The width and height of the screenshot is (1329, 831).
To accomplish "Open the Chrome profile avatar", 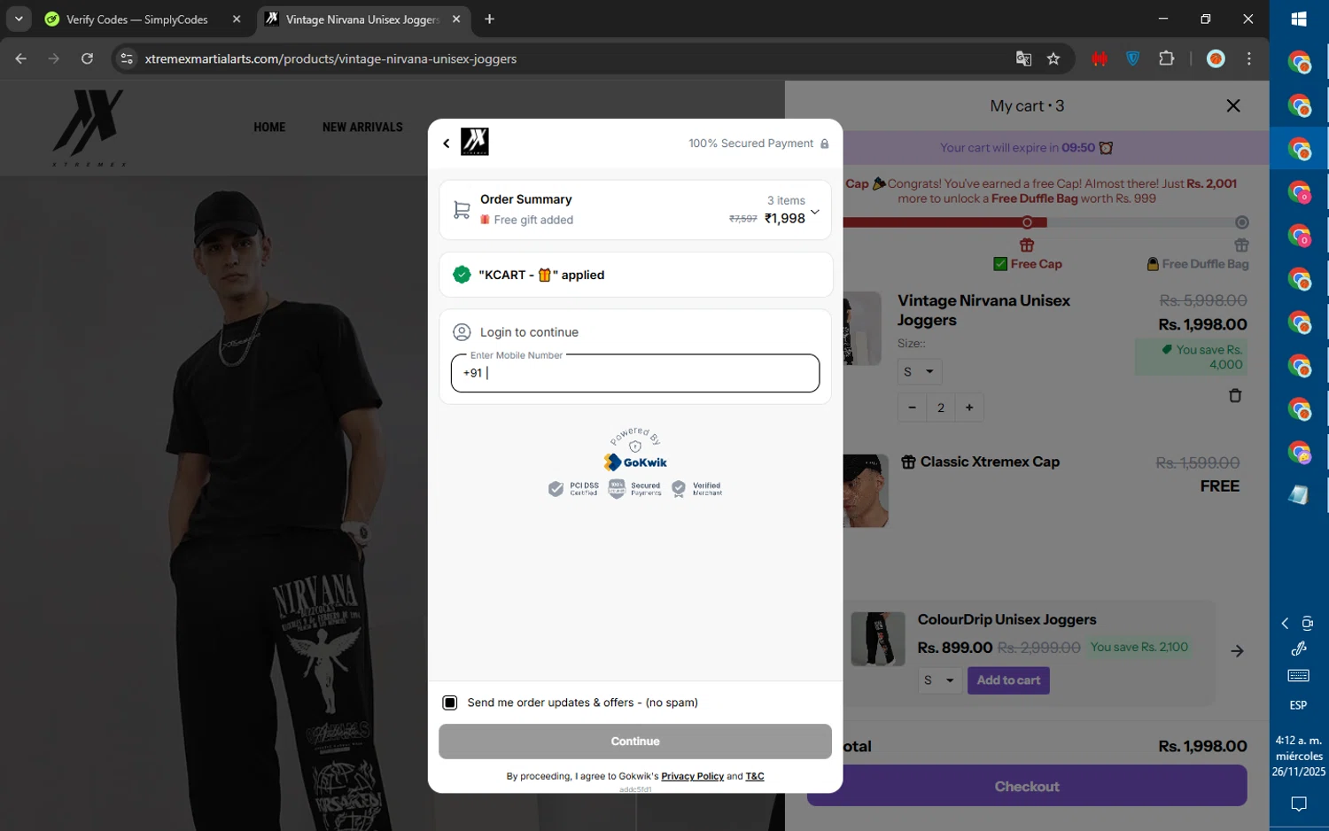I will click(x=1216, y=58).
